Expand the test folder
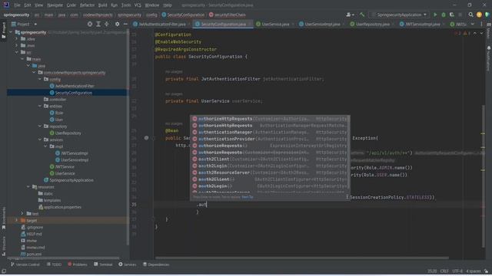 [x=22, y=214]
